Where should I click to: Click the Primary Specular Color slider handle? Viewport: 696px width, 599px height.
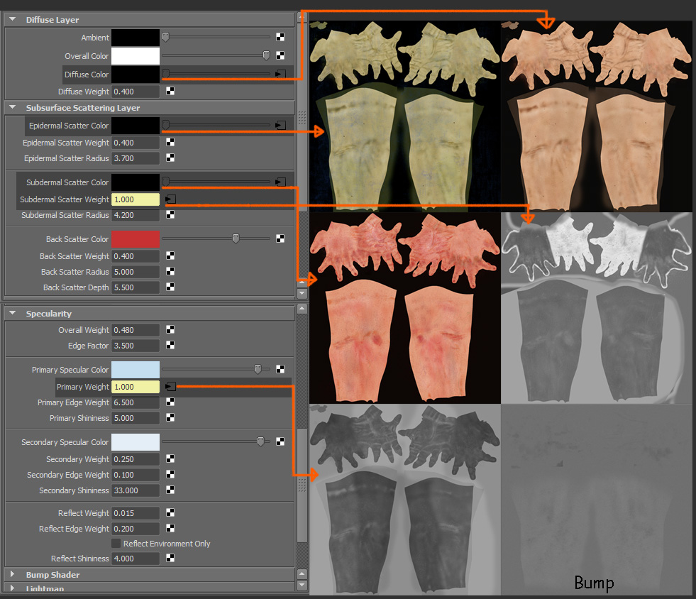258,369
